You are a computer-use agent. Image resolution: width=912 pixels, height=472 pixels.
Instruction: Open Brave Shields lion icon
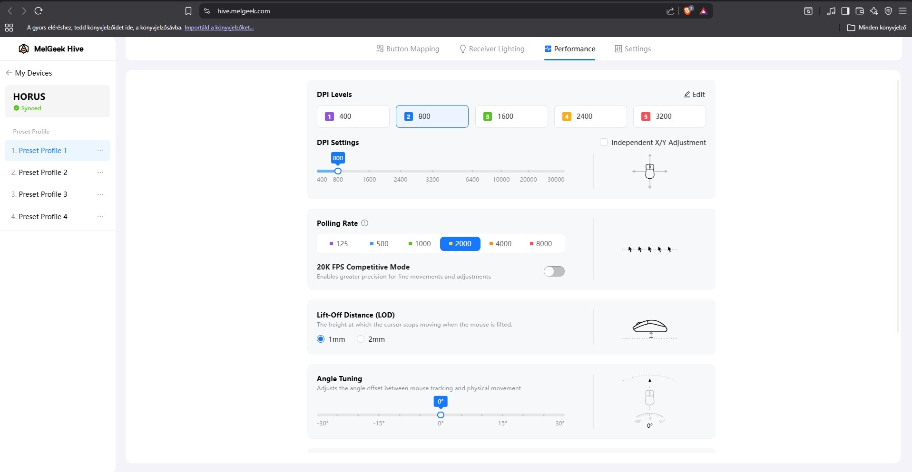point(688,11)
